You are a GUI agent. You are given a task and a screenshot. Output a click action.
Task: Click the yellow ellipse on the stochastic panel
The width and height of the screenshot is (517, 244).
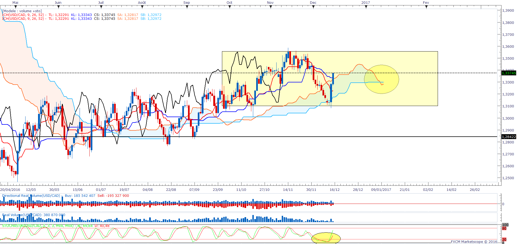pyautogui.click(x=326, y=238)
